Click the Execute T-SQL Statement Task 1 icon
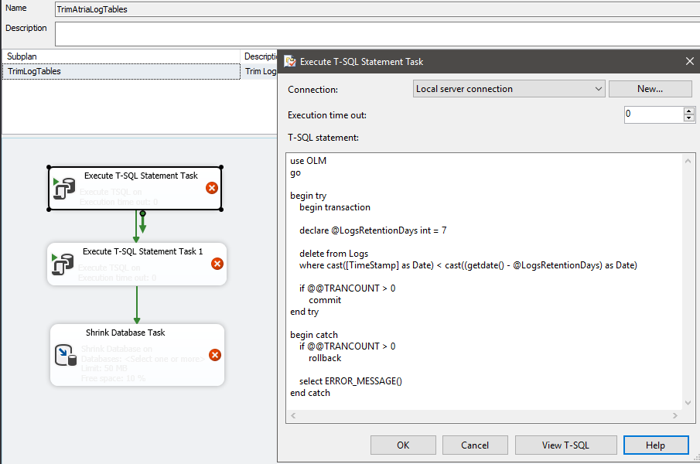This screenshot has width=700, height=464. click(62, 265)
